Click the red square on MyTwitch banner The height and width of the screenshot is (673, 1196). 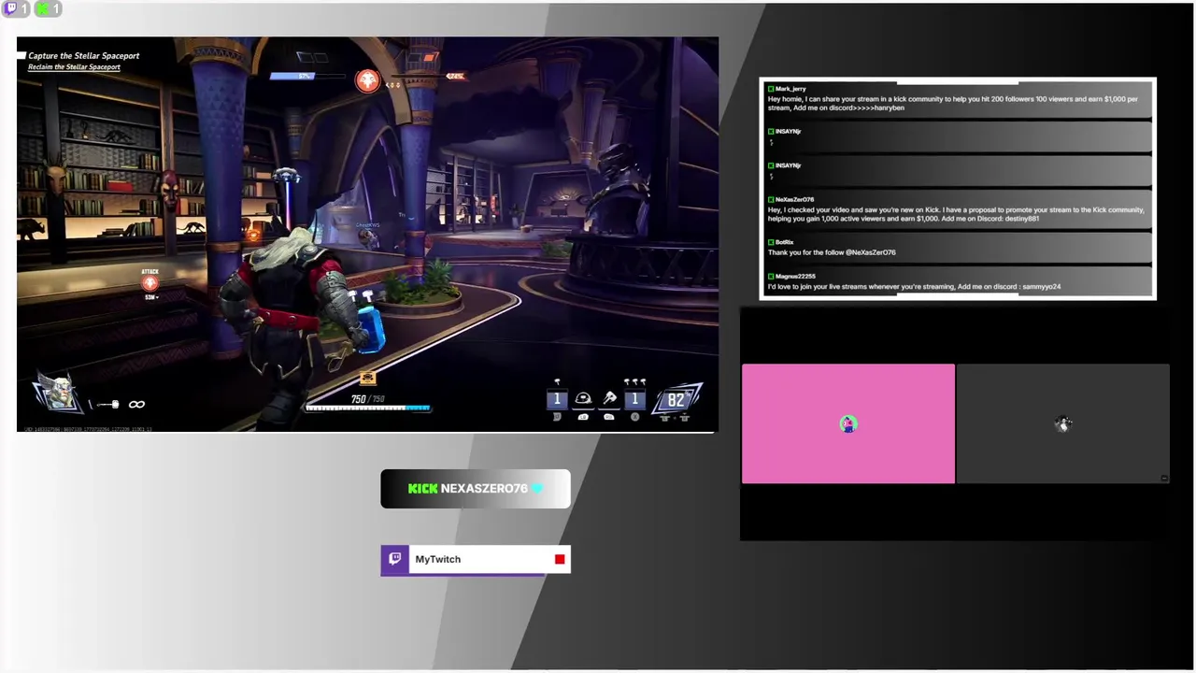[x=560, y=559]
